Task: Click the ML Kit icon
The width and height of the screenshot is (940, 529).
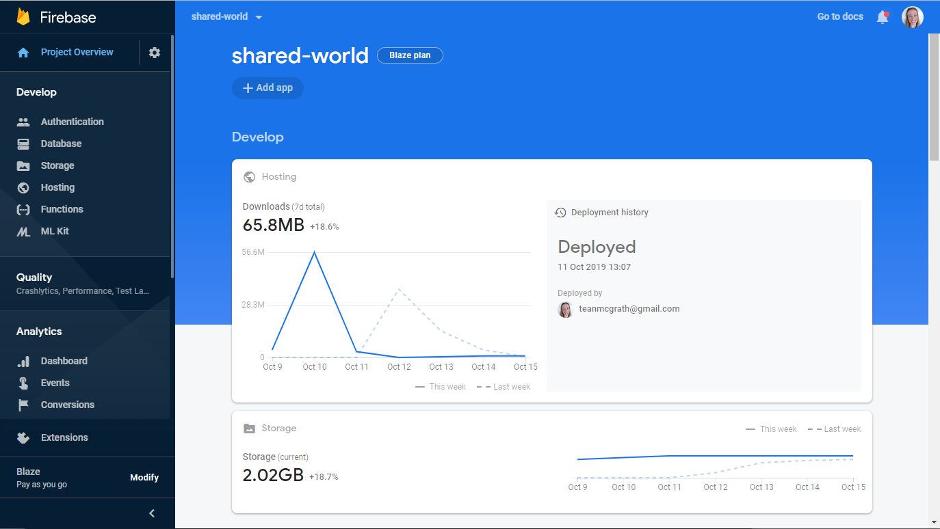Action: (x=23, y=232)
